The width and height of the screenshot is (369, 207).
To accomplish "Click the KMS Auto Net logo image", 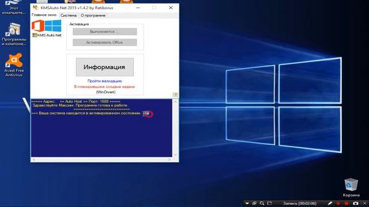I will [x=47, y=28].
